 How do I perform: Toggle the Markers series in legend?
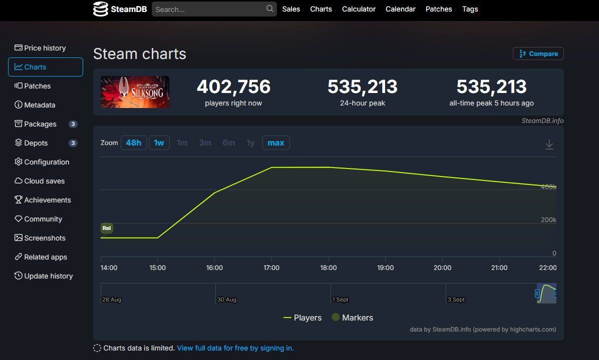click(352, 317)
